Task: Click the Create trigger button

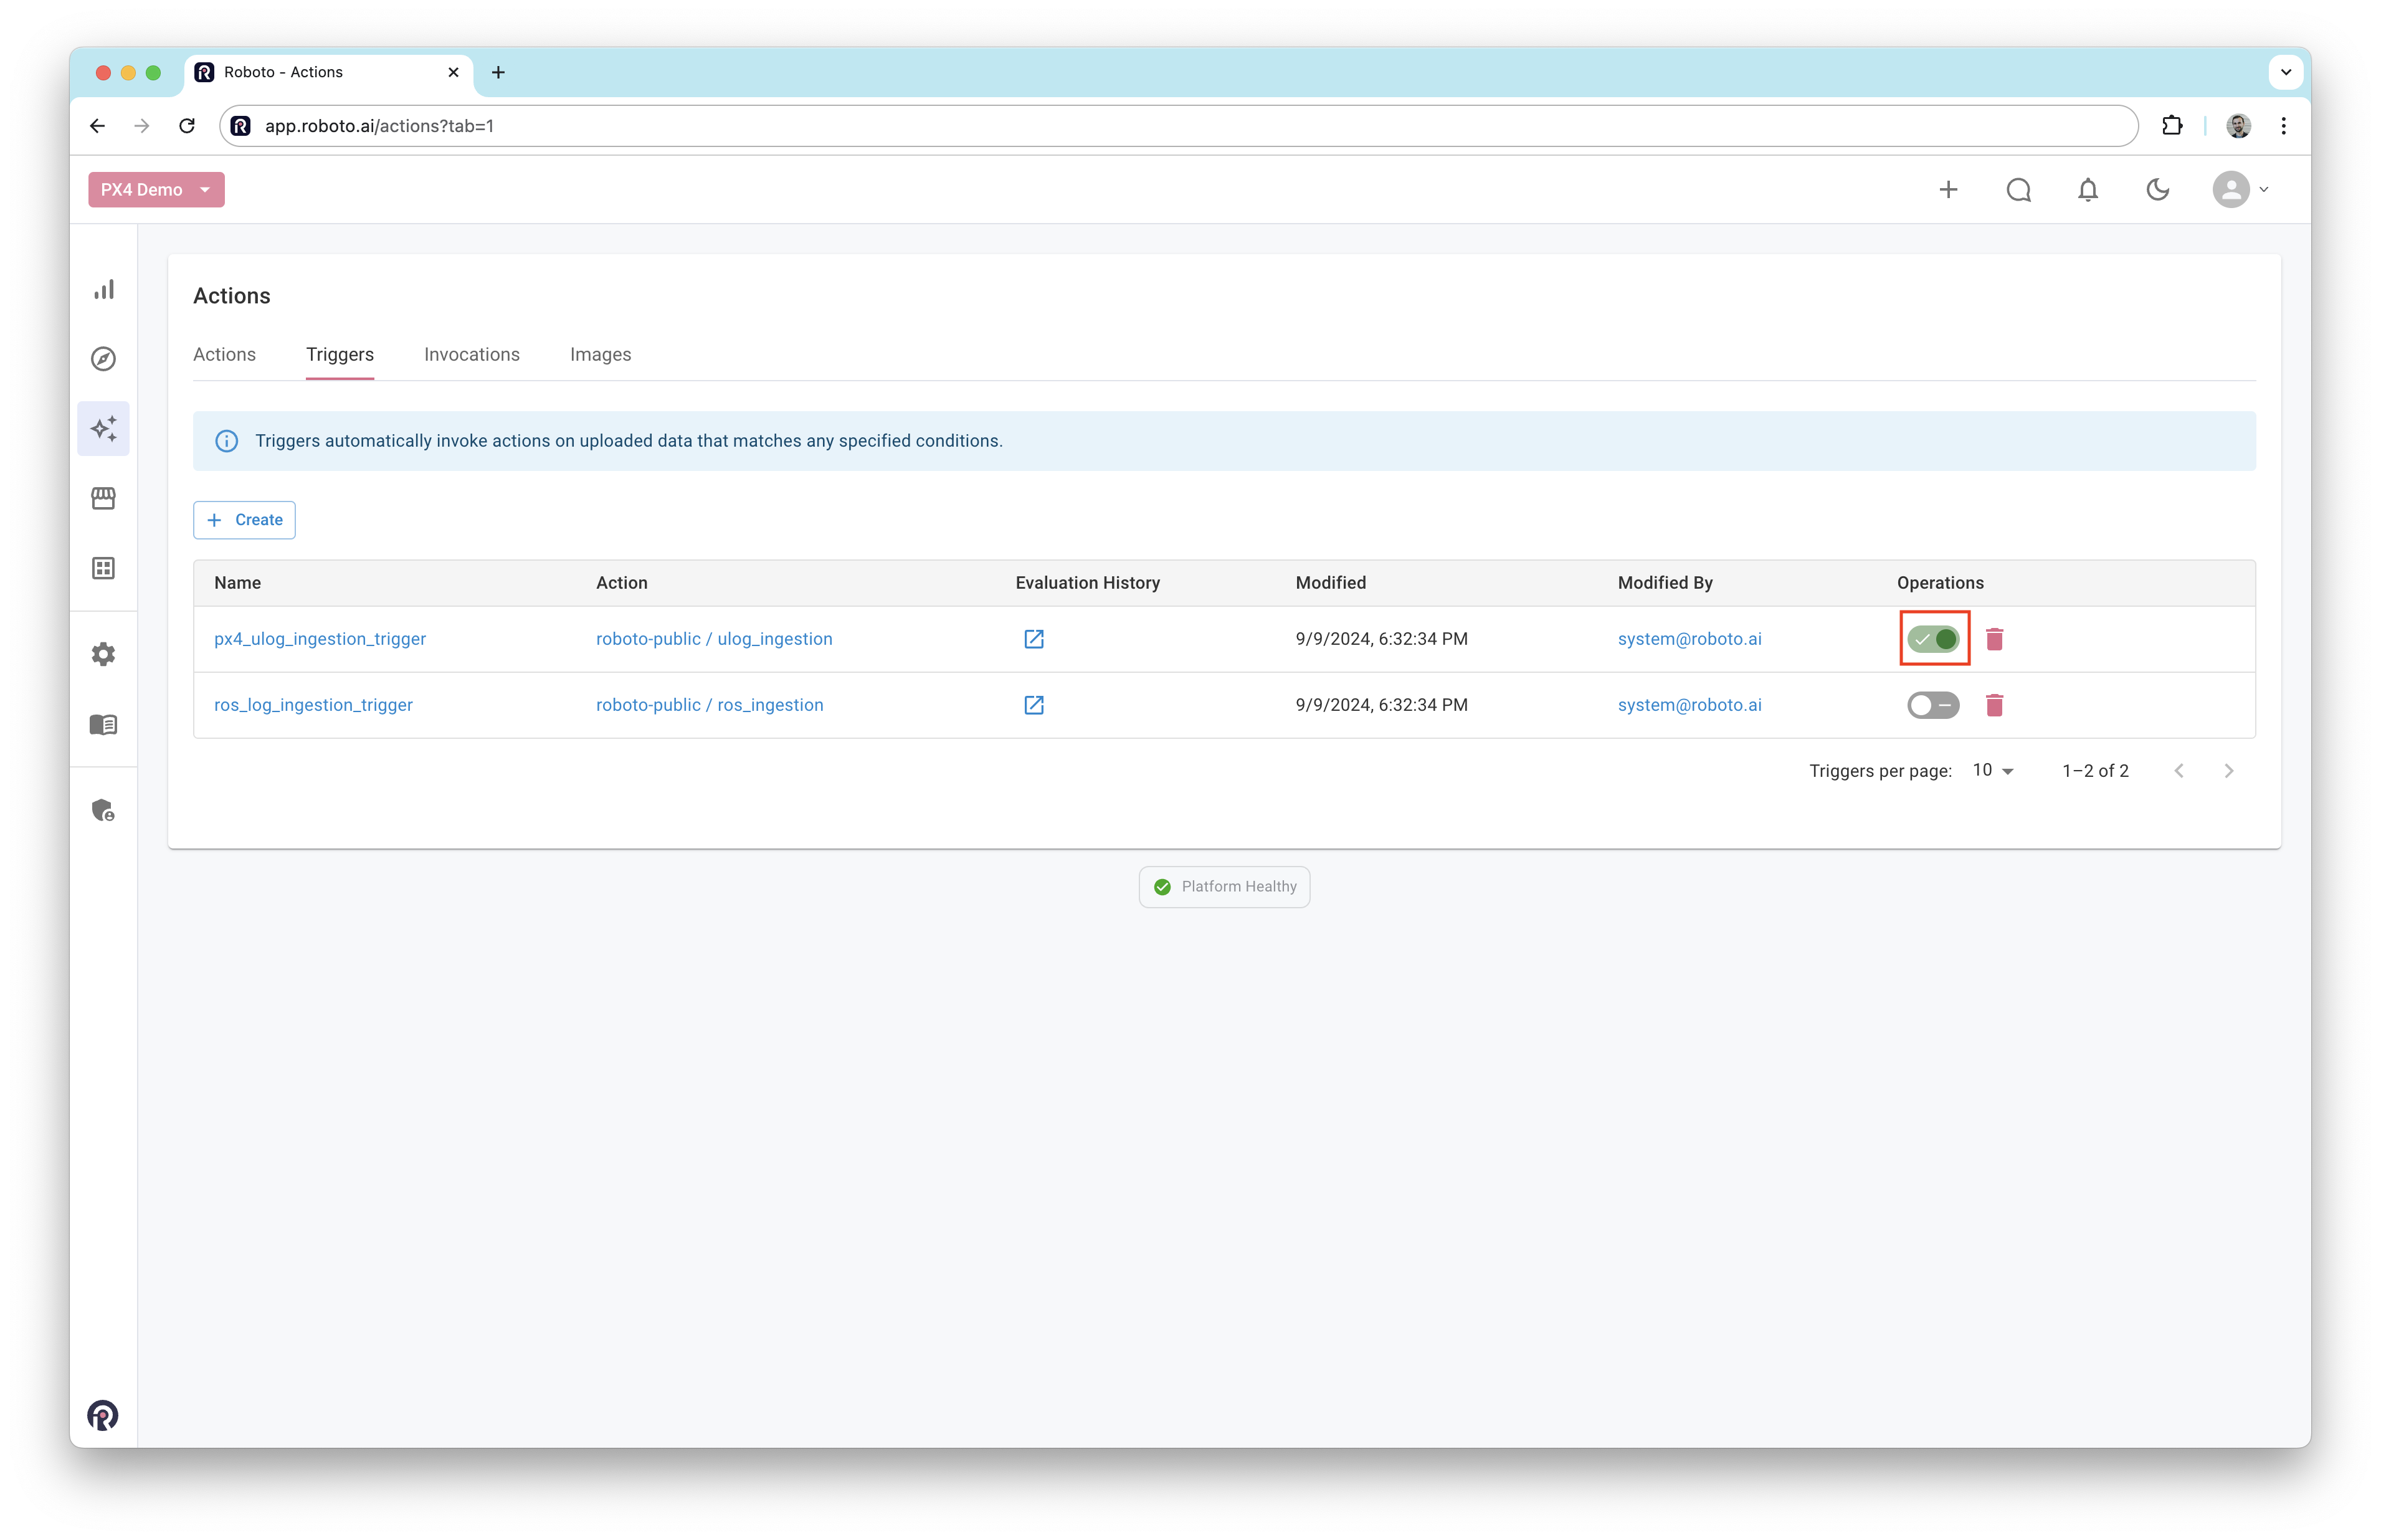Action: tap(245, 520)
